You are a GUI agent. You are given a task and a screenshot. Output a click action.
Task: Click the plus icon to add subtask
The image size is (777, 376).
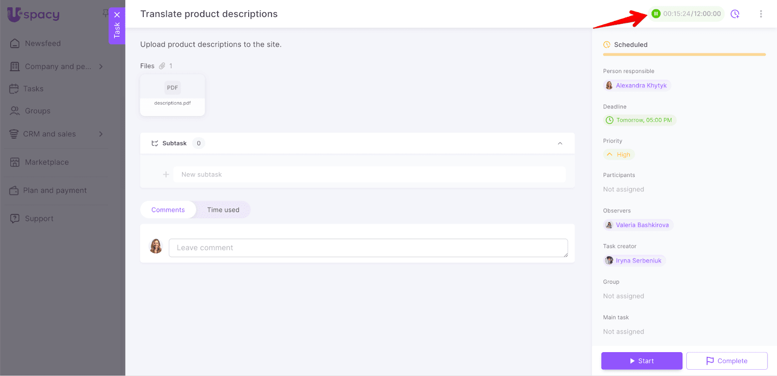(166, 175)
